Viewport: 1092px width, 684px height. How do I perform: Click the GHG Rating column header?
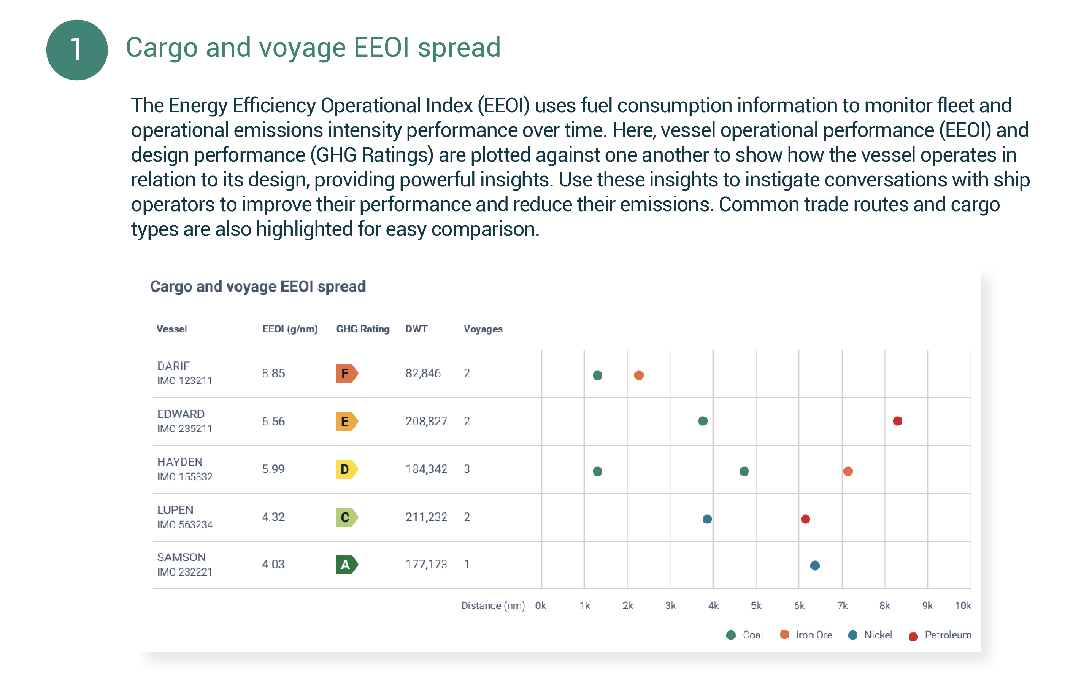pyautogui.click(x=363, y=329)
